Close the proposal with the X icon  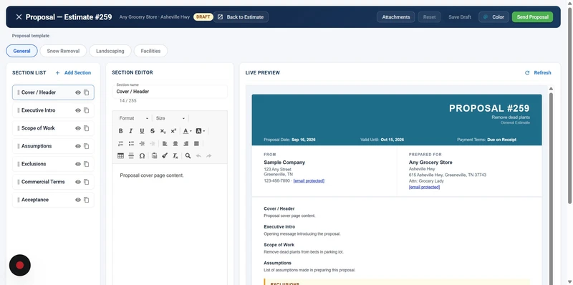pos(19,16)
